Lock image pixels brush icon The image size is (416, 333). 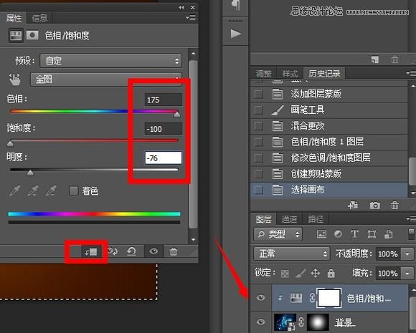300,273
